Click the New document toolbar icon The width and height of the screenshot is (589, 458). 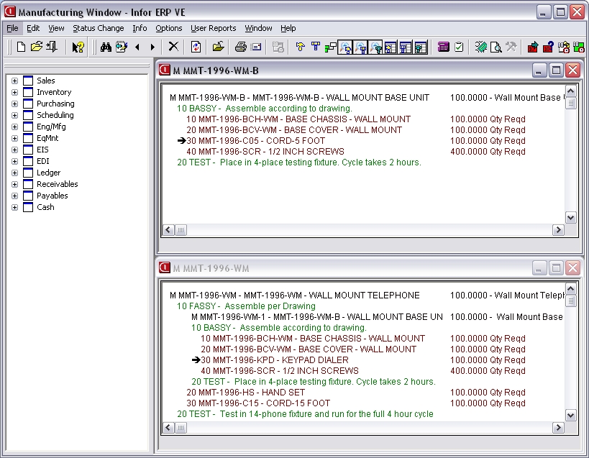point(22,47)
